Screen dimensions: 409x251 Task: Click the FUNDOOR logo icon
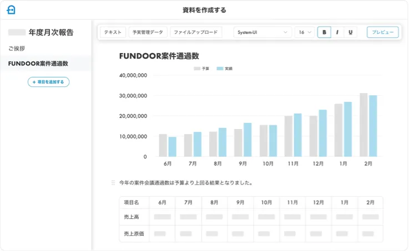tap(11, 10)
